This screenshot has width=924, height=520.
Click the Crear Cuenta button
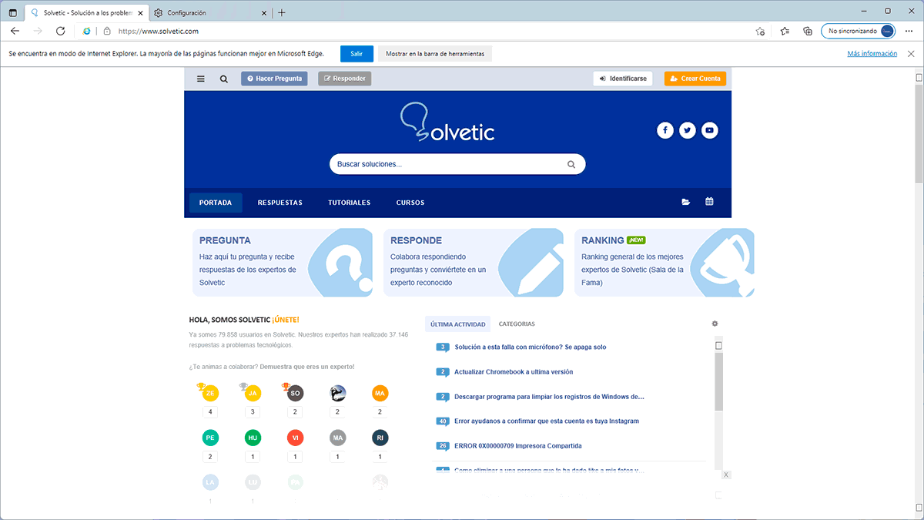[x=695, y=79]
